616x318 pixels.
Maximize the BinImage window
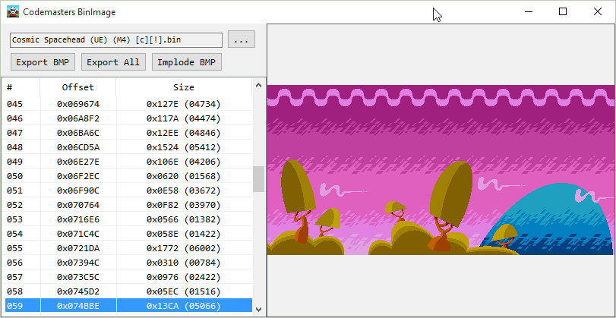(563, 12)
